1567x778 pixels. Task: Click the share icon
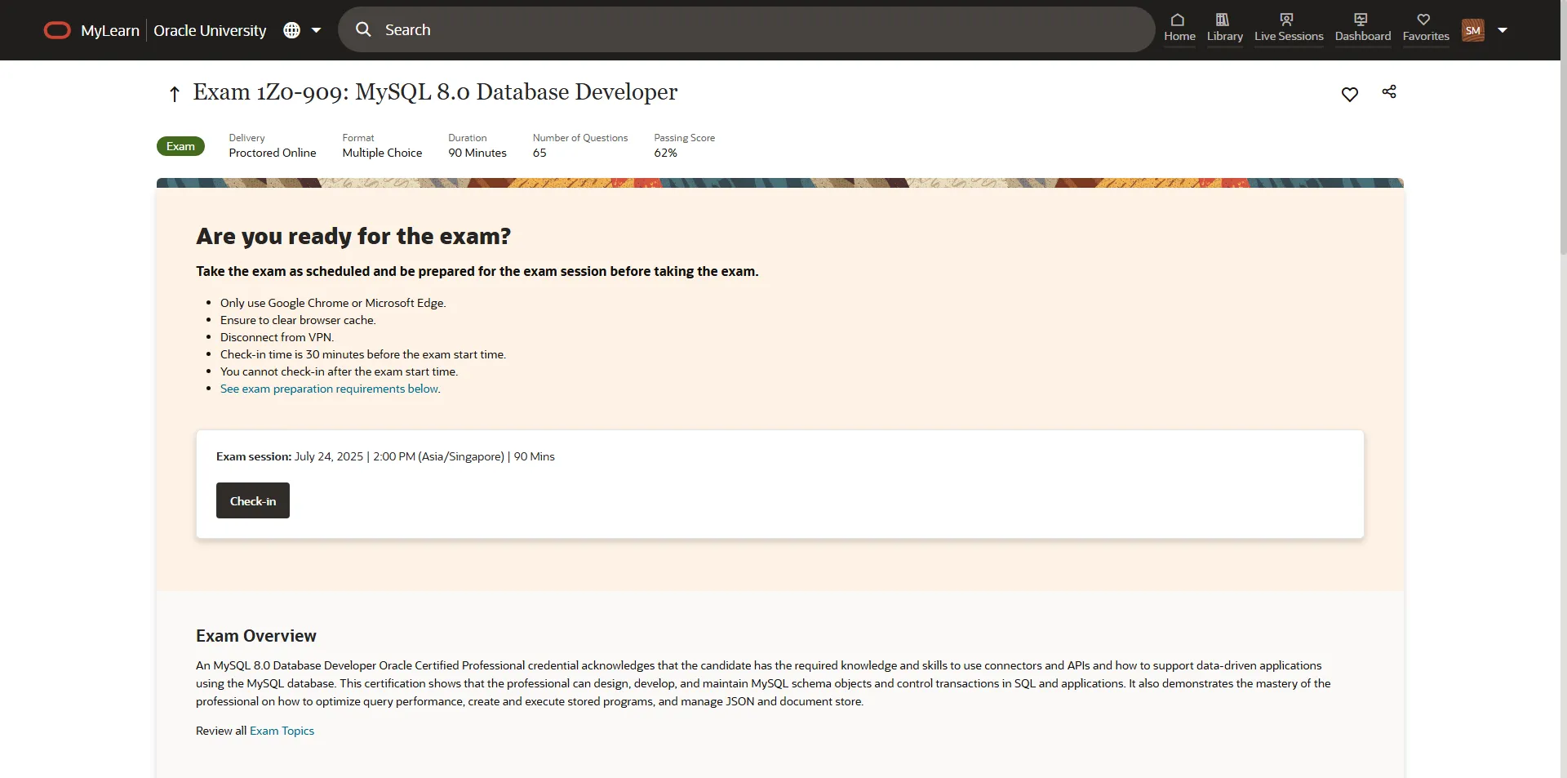(1389, 91)
